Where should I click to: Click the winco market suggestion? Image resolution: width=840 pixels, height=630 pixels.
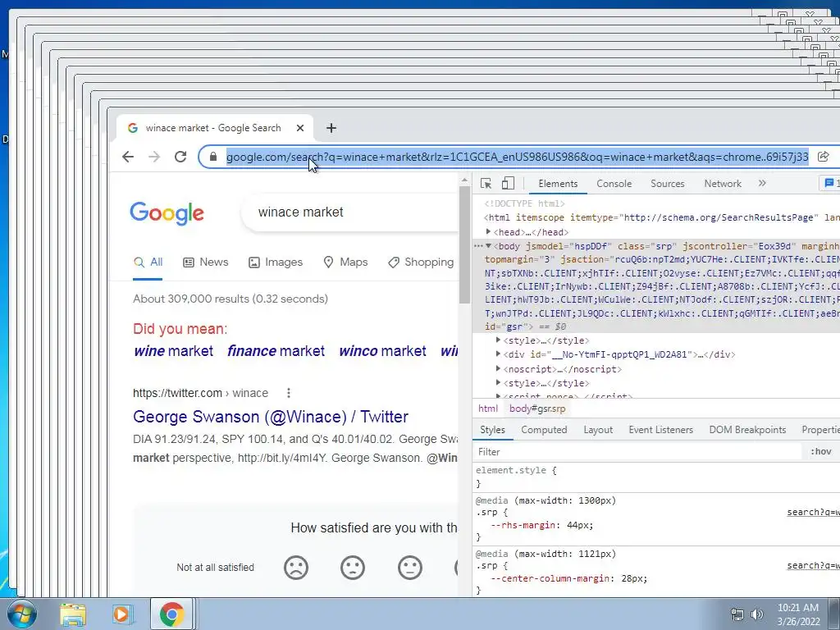coord(382,351)
